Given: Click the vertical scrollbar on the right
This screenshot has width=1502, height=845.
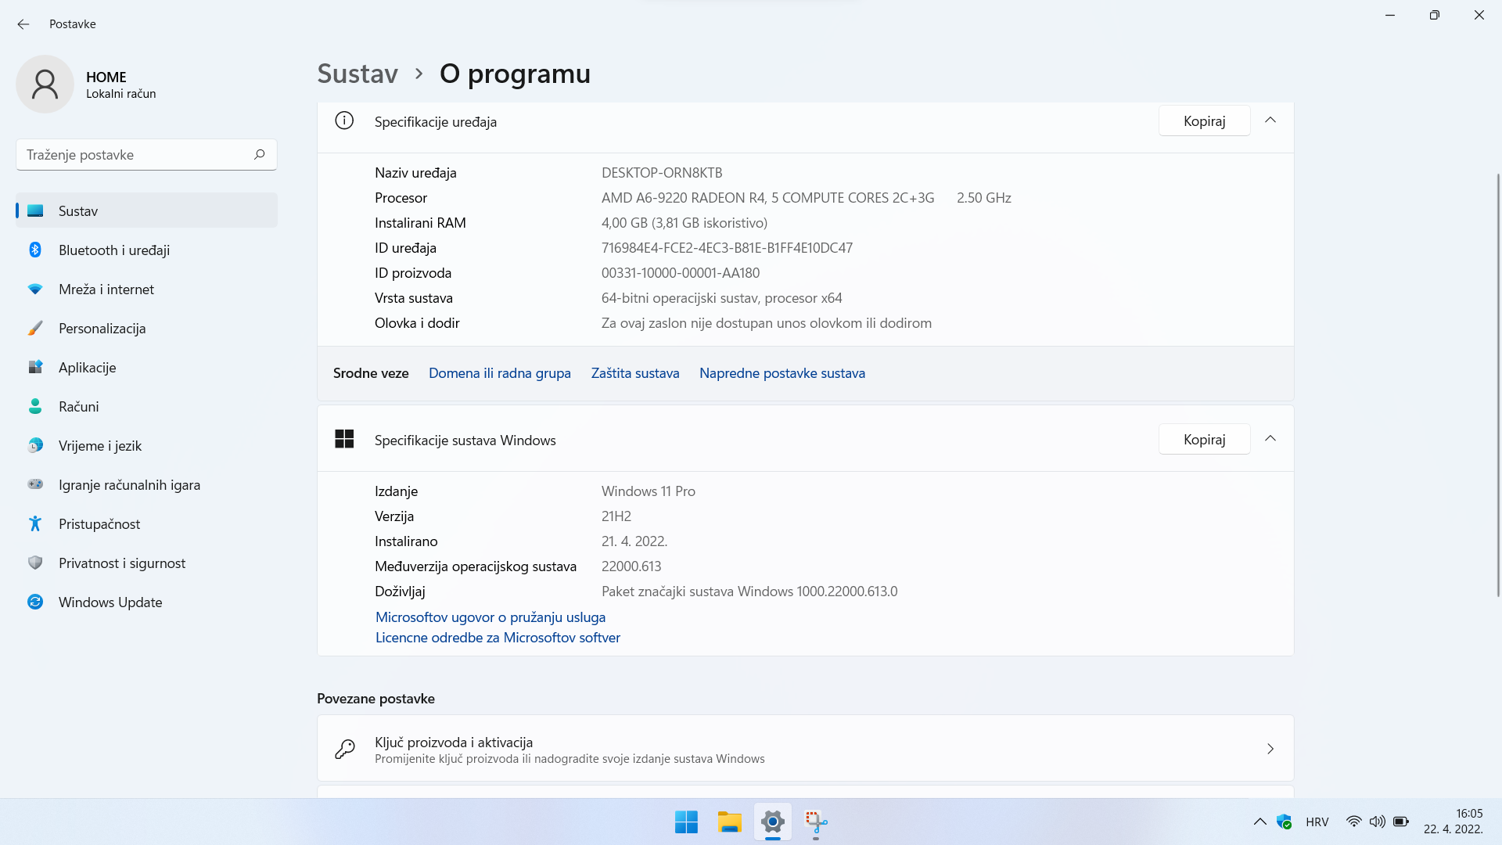Looking at the screenshot, I should pos(1498,383).
